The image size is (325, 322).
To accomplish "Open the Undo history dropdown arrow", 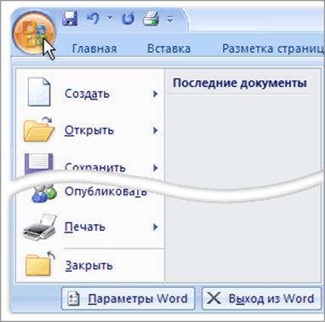I will pos(110,18).
